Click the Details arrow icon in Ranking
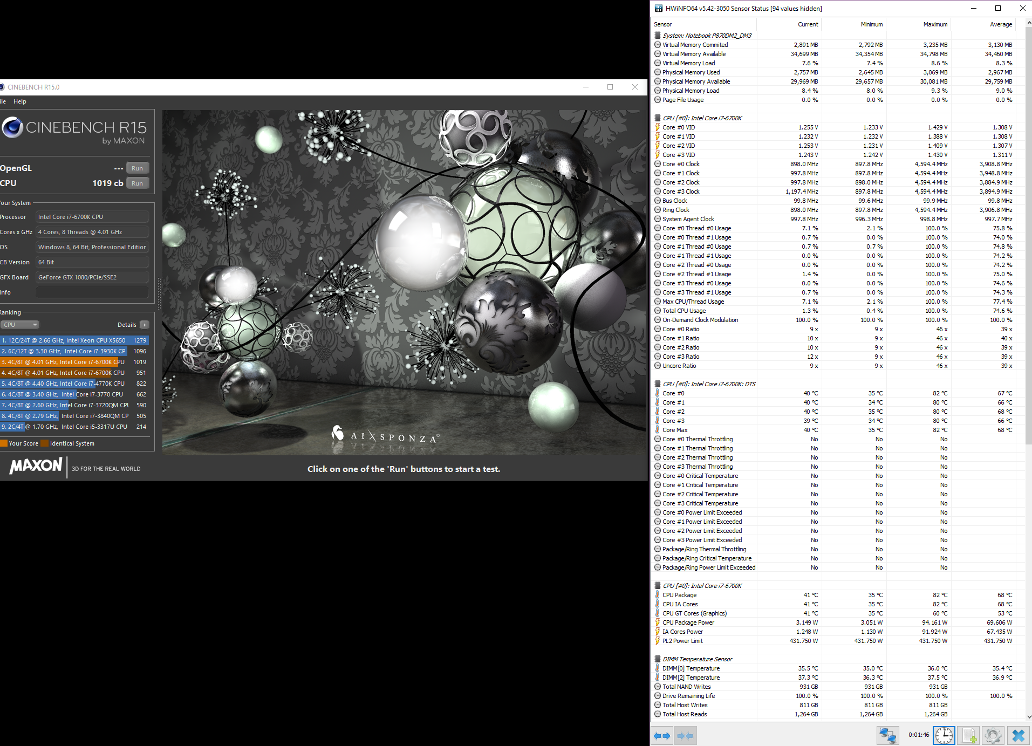The width and height of the screenshot is (1032, 746). click(145, 325)
